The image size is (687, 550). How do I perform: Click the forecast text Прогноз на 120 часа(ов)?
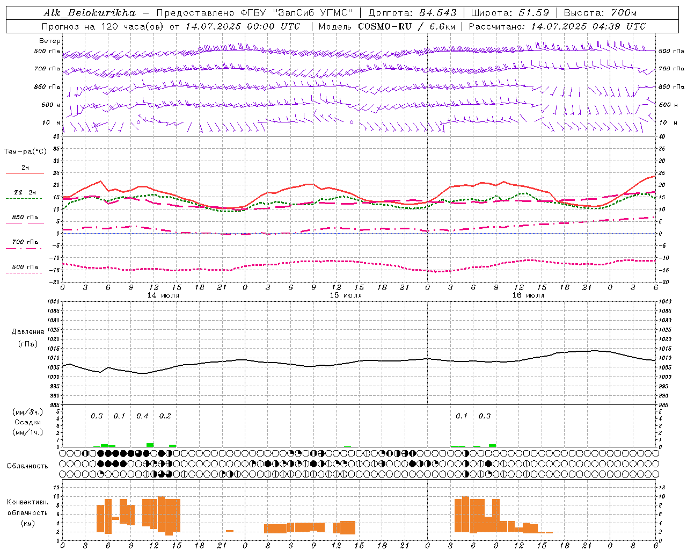tap(103, 26)
